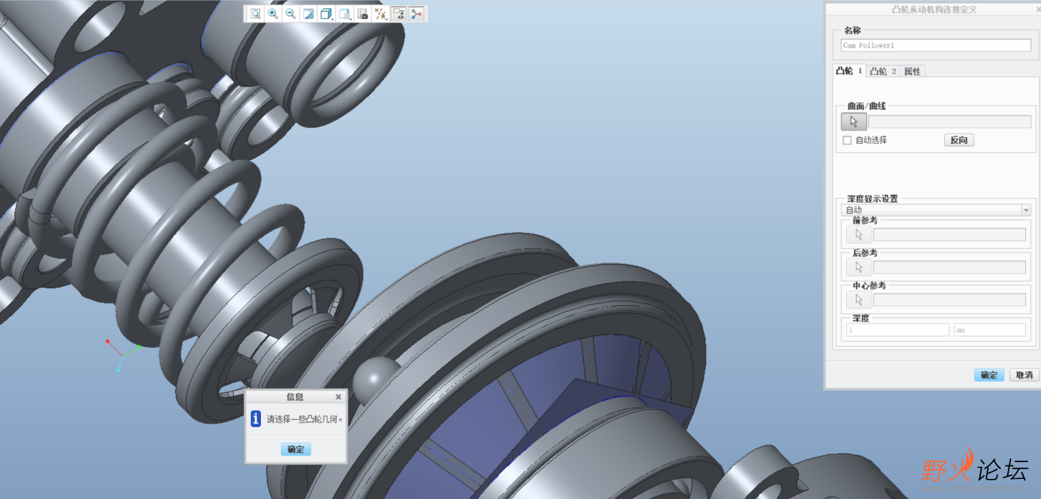Toggle the Annotation Display icon
1041x499 pixels.
[399, 14]
